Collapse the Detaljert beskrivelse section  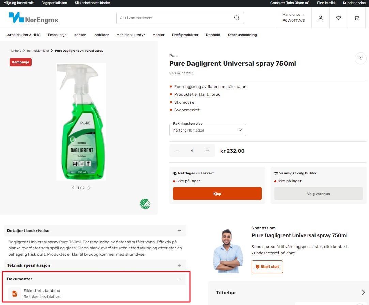(179, 231)
